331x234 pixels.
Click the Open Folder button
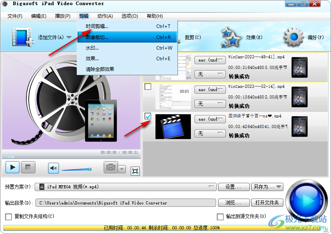267,203
